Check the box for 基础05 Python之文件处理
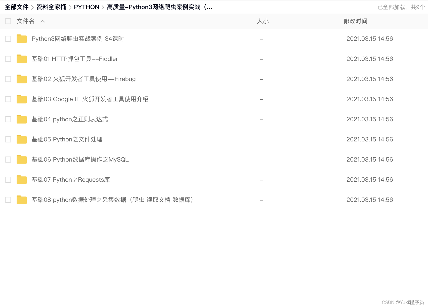 coord(8,139)
